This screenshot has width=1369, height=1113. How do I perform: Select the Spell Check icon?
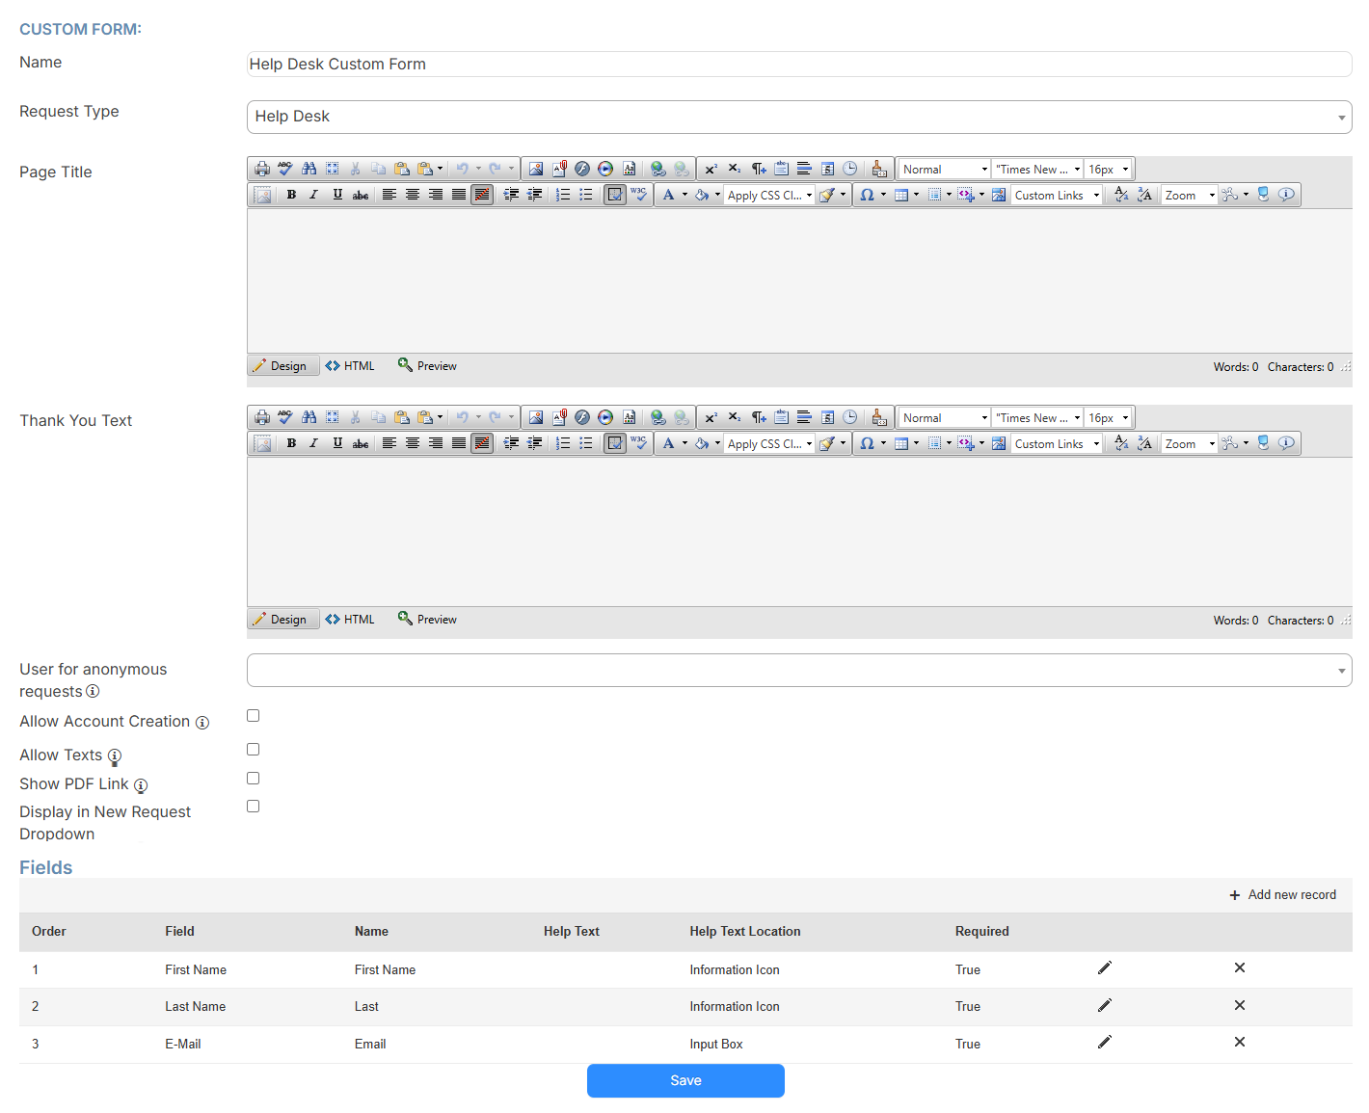(x=285, y=169)
